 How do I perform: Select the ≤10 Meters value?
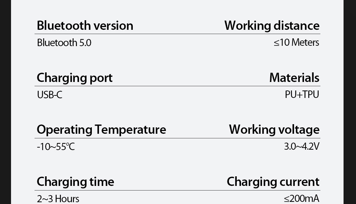click(x=296, y=43)
